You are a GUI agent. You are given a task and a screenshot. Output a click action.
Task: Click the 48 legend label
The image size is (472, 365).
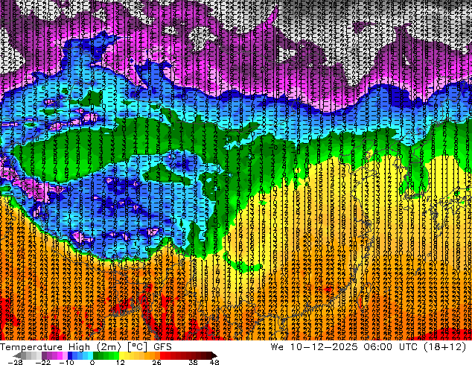214,362
